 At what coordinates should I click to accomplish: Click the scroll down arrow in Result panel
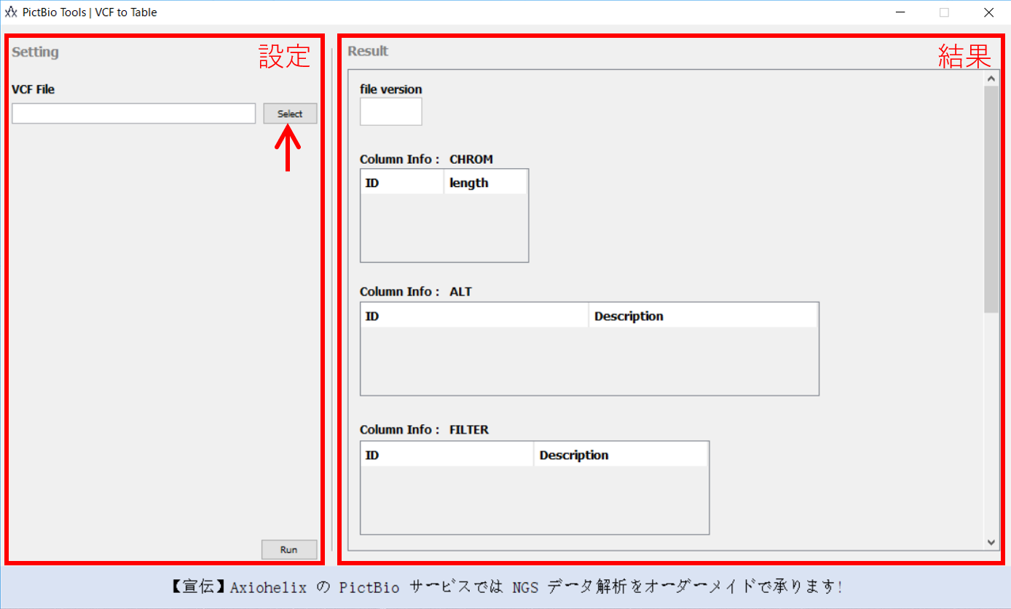pos(991,542)
